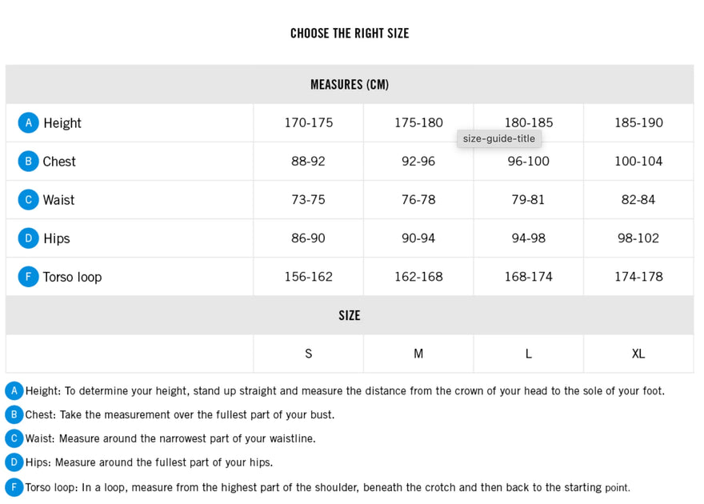
Task: Click the blue B icon beside Chest row
Action: click(x=28, y=161)
